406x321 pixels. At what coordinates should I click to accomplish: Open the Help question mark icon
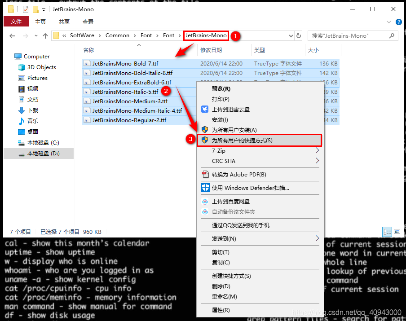point(399,22)
